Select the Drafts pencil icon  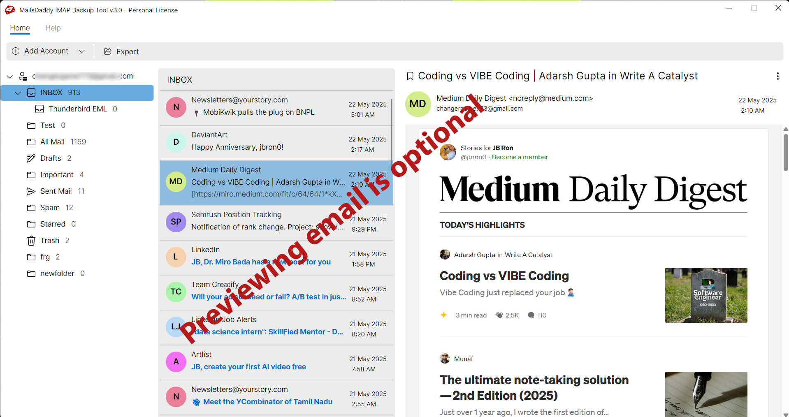[x=31, y=158]
